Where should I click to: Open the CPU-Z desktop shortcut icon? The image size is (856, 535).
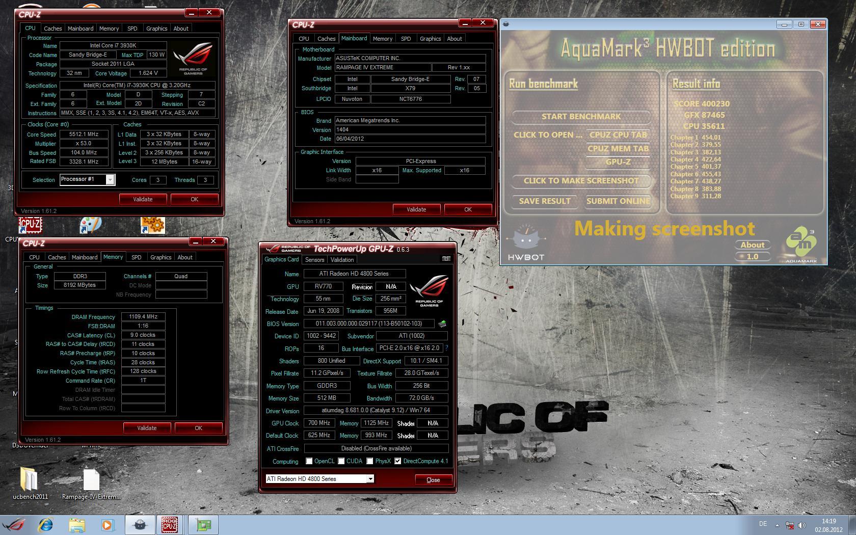tap(30, 225)
